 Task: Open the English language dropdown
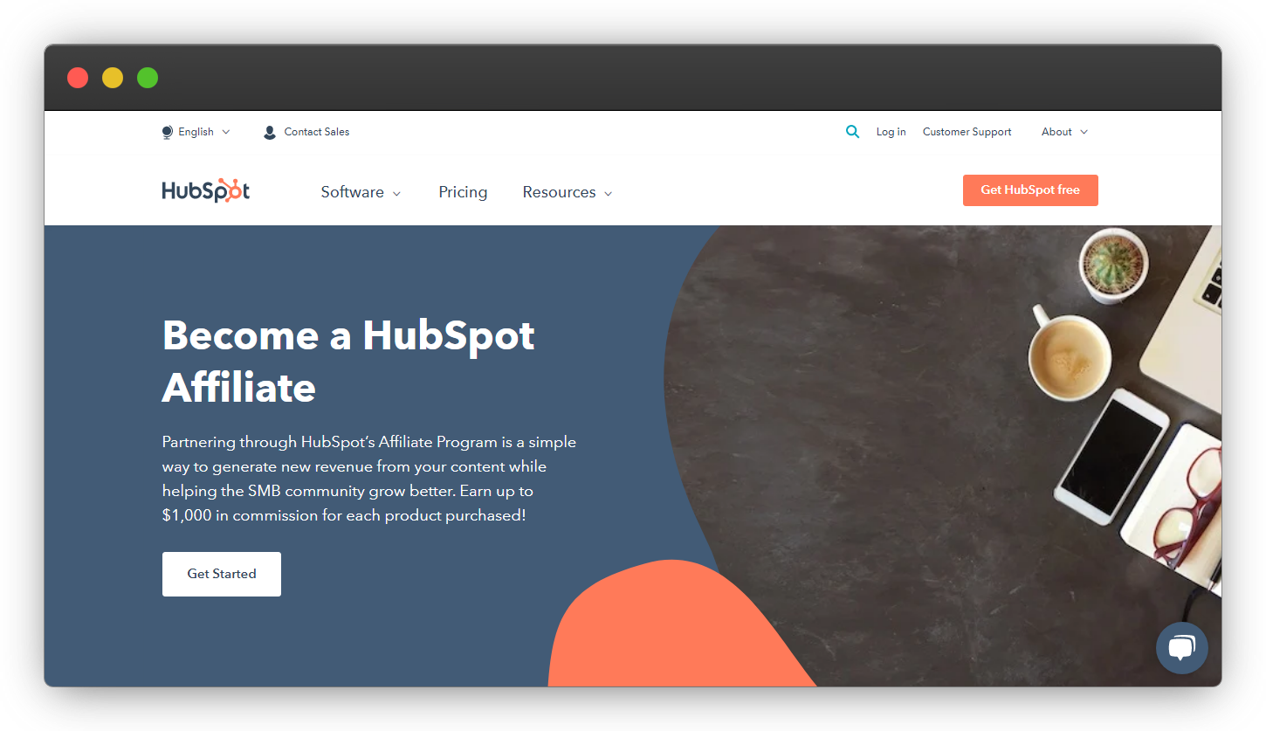coord(196,132)
